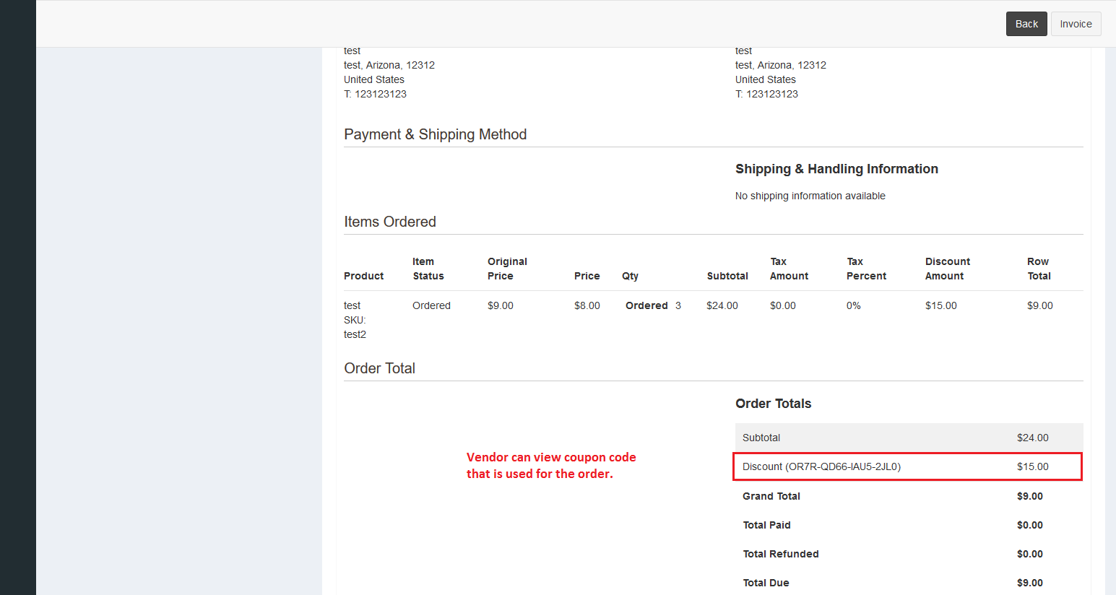Click the Qty column header
1116x595 pixels.
[629, 276]
